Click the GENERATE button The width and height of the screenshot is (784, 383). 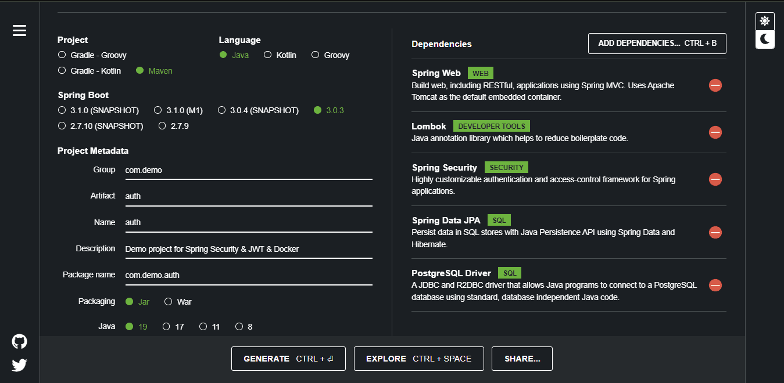(288, 359)
